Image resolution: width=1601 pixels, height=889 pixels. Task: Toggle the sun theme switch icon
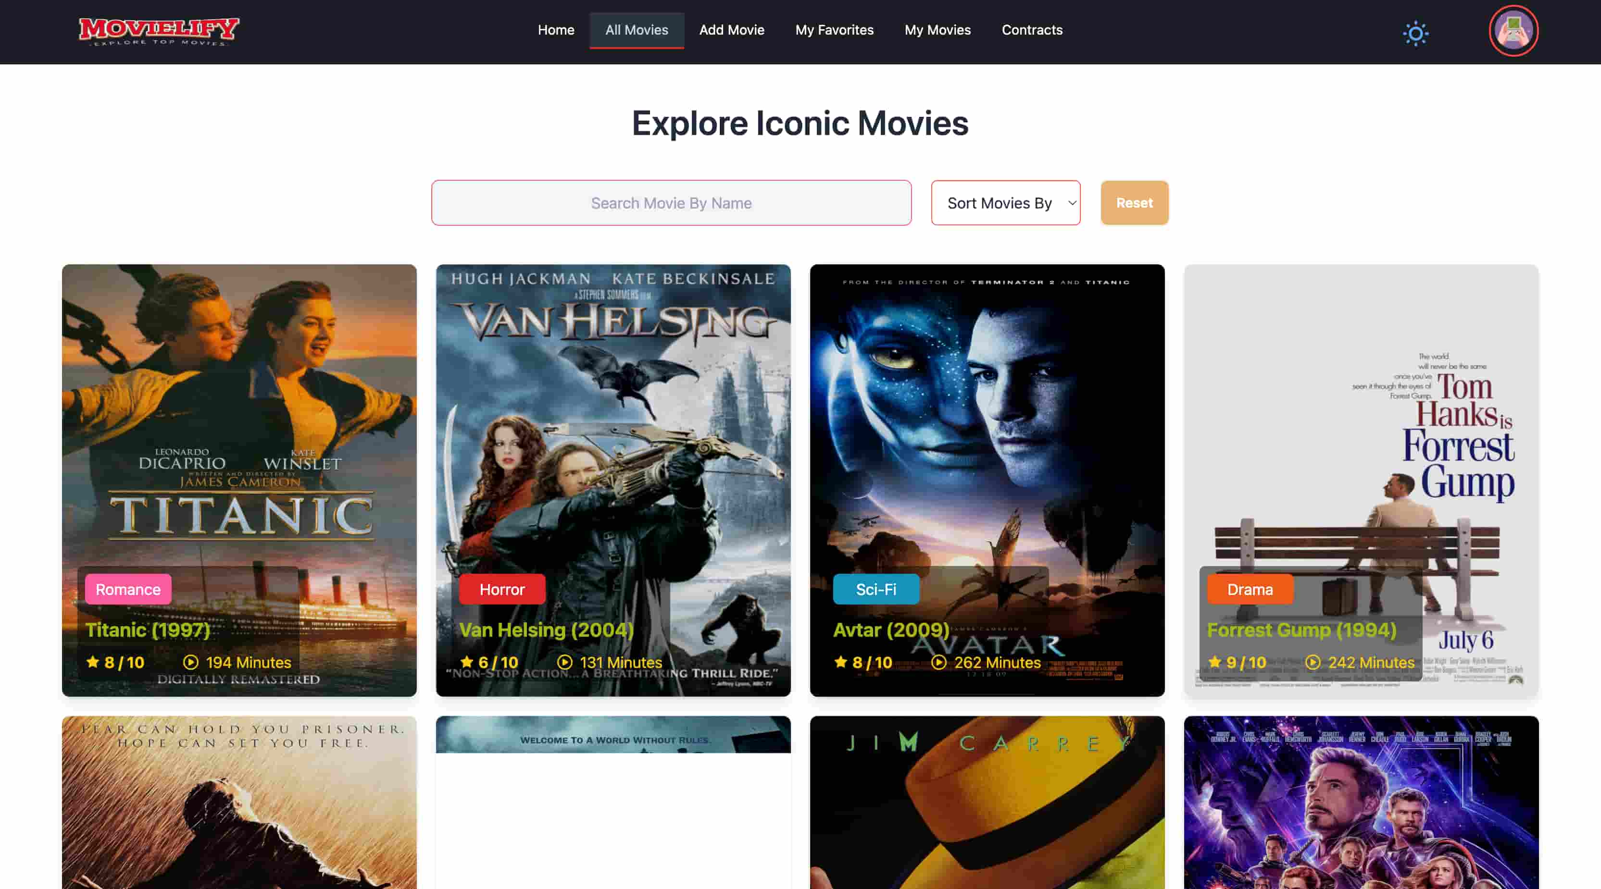[1415, 33]
